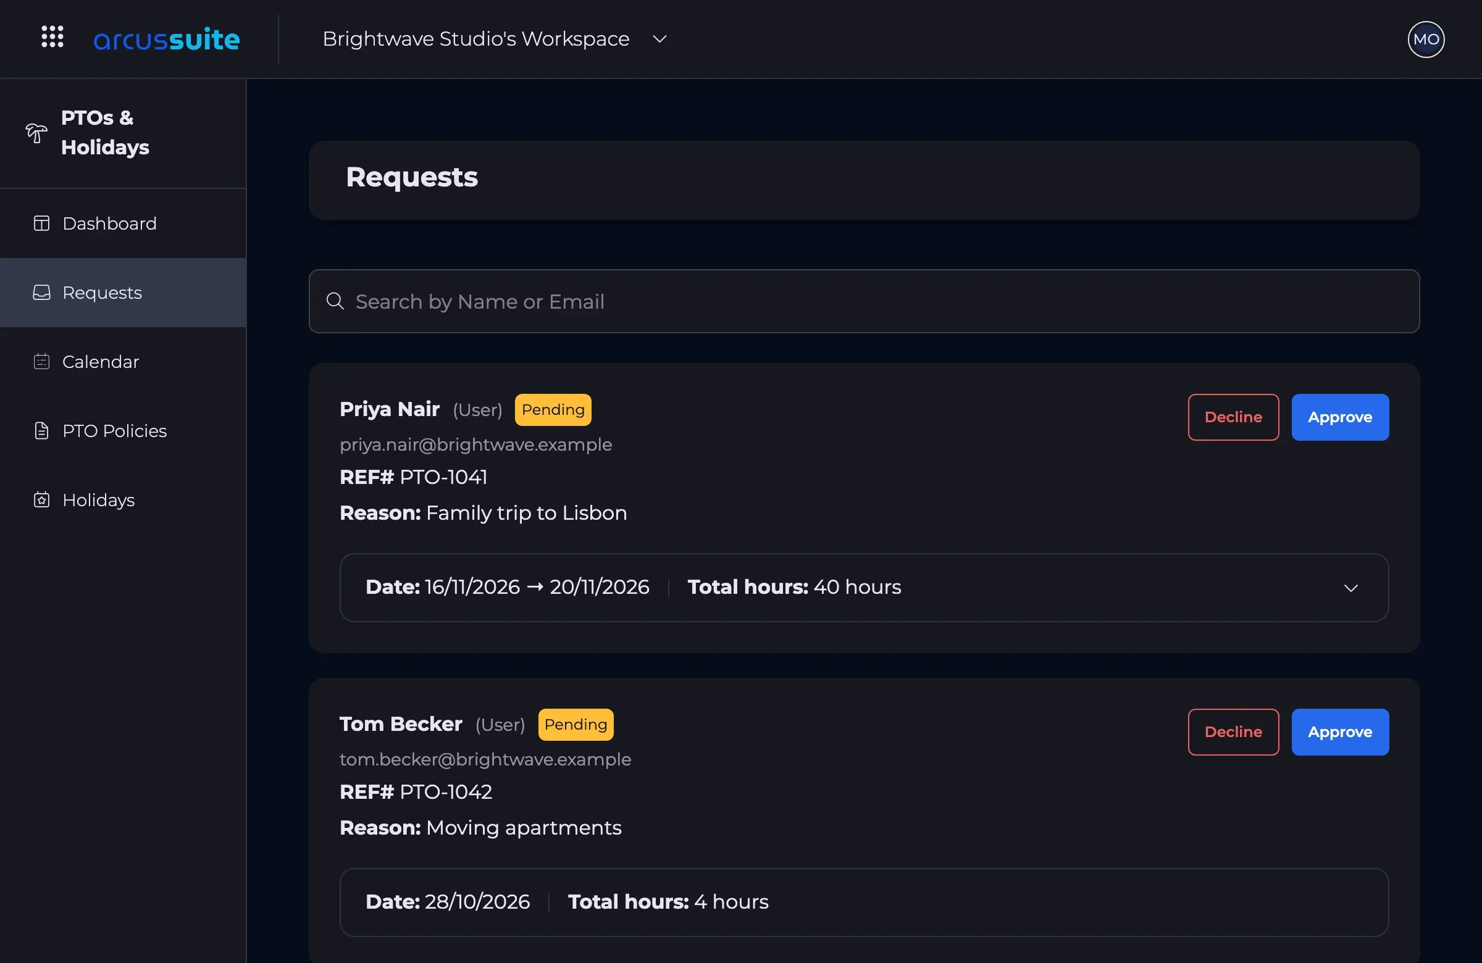1482x963 pixels.
Task: Expand Priya Nair's date details chevron
Action: [x=1350, y=588]
